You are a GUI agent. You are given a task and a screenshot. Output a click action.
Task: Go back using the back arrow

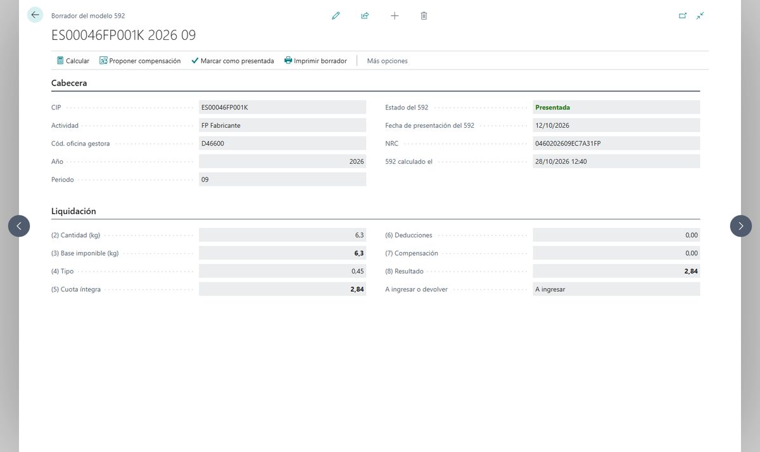35,15
